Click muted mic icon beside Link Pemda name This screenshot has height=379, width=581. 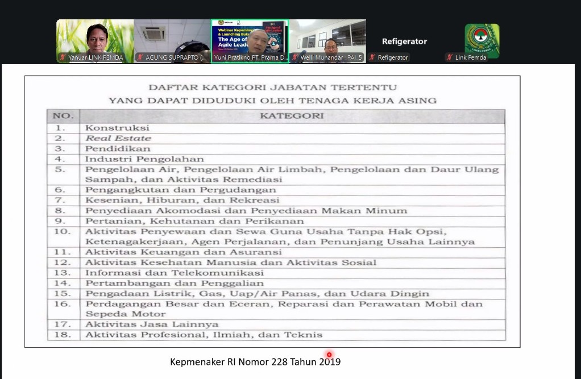[450, 57]
